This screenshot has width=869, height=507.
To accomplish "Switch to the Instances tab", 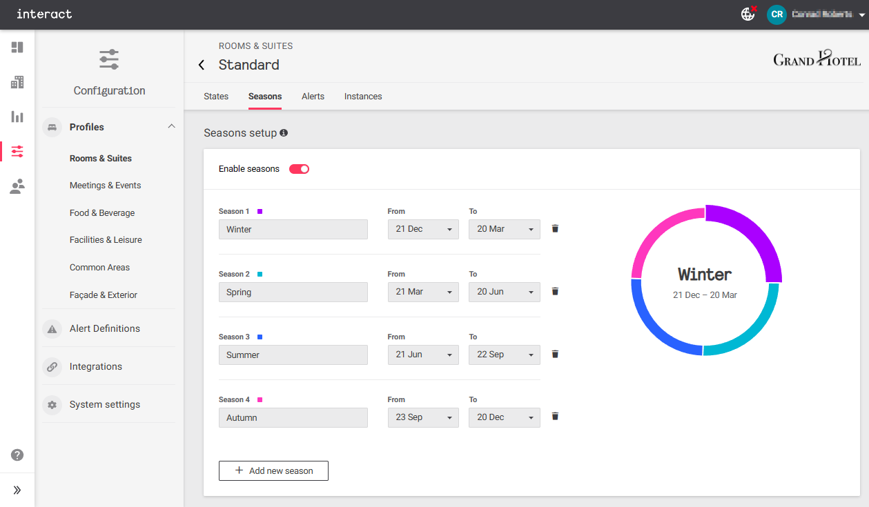I will tap(363, 97).
